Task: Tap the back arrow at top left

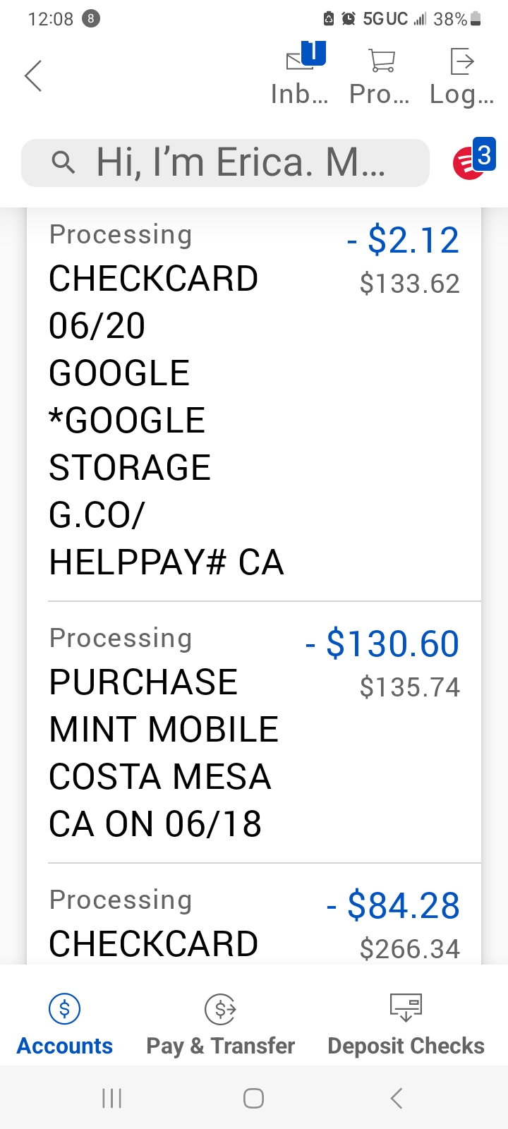Action: (x=33, y=76)
